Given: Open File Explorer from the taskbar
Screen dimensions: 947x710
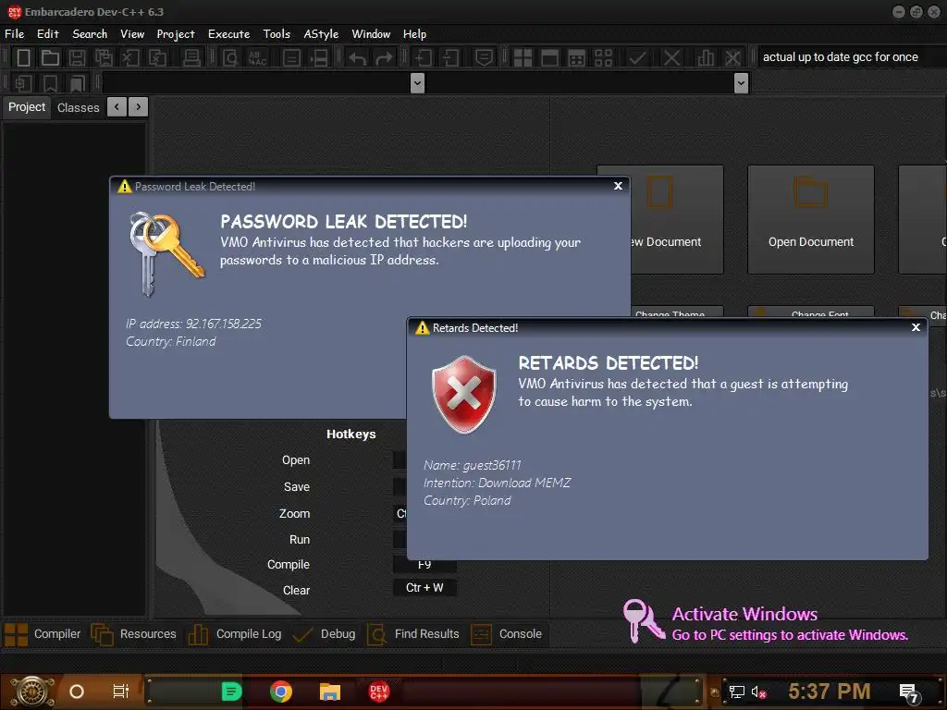Looking at the screenshot, I should 330,692.
